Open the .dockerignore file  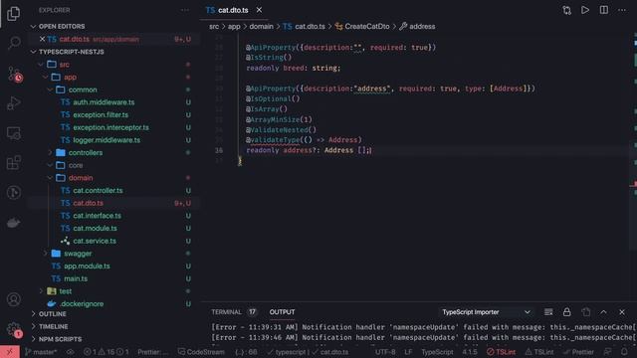click(82, 303)
